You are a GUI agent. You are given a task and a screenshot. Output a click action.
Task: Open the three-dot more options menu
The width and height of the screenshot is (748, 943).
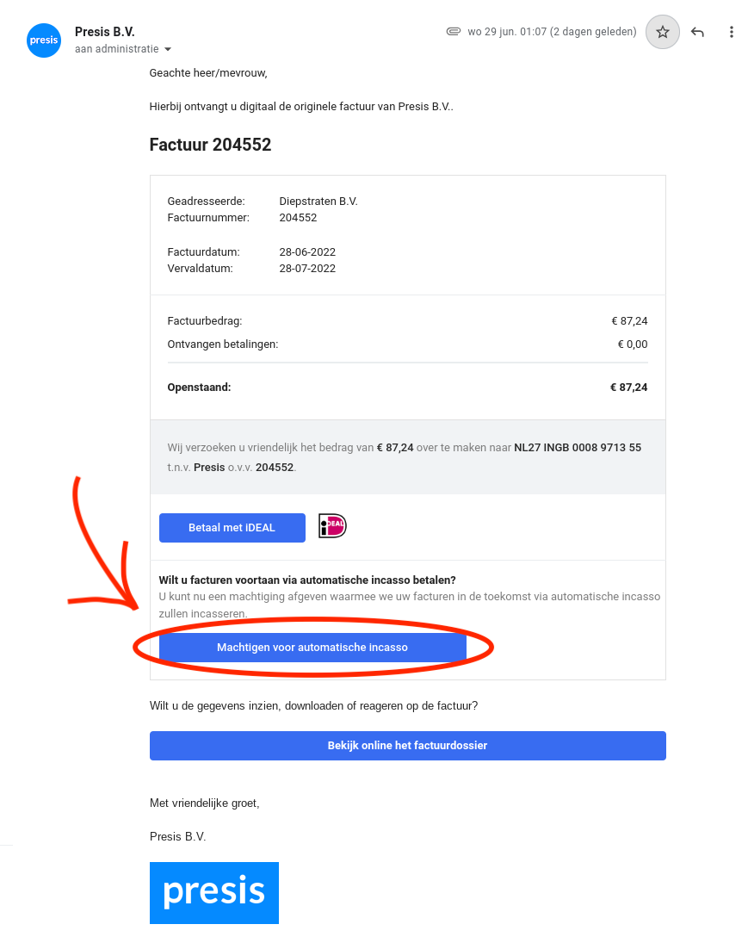click(732, 32)
